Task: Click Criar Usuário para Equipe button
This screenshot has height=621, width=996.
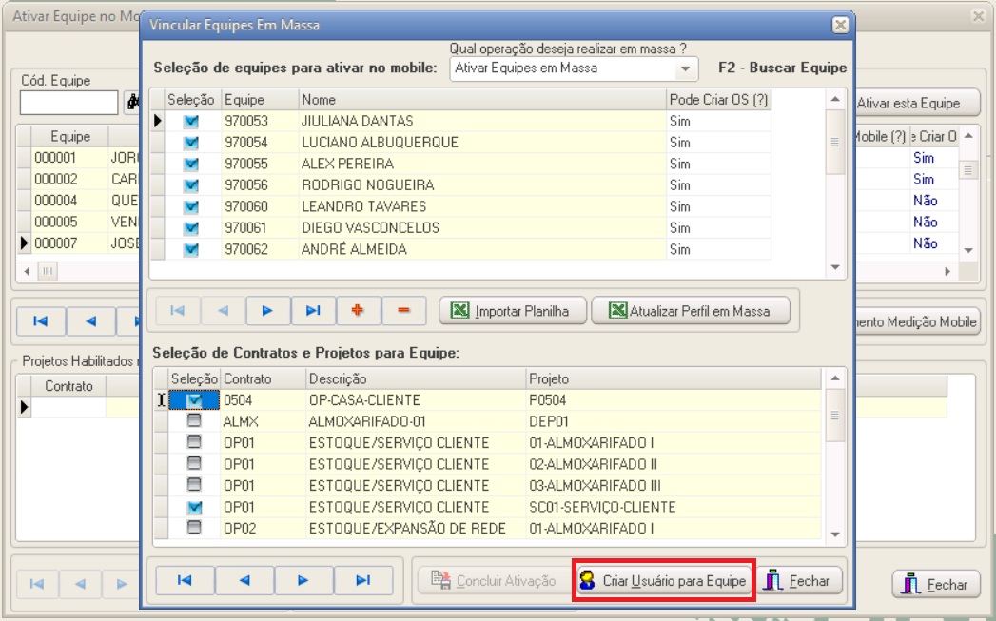Action: 664,581
